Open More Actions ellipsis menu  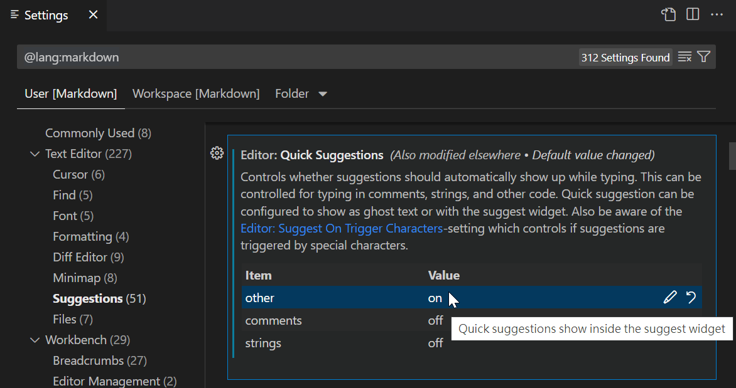(717, 14)
